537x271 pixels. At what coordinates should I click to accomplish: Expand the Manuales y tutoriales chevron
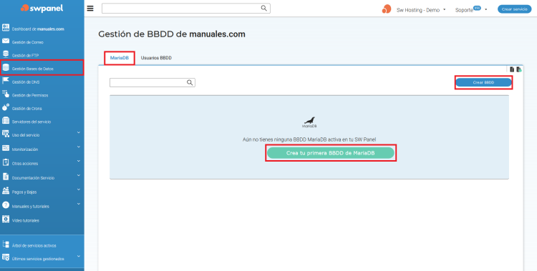click(79, 204)
